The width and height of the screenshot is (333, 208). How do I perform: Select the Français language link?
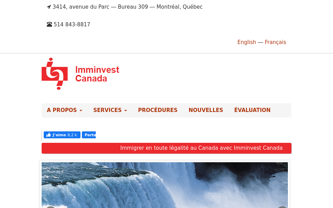tap(275, 42)
